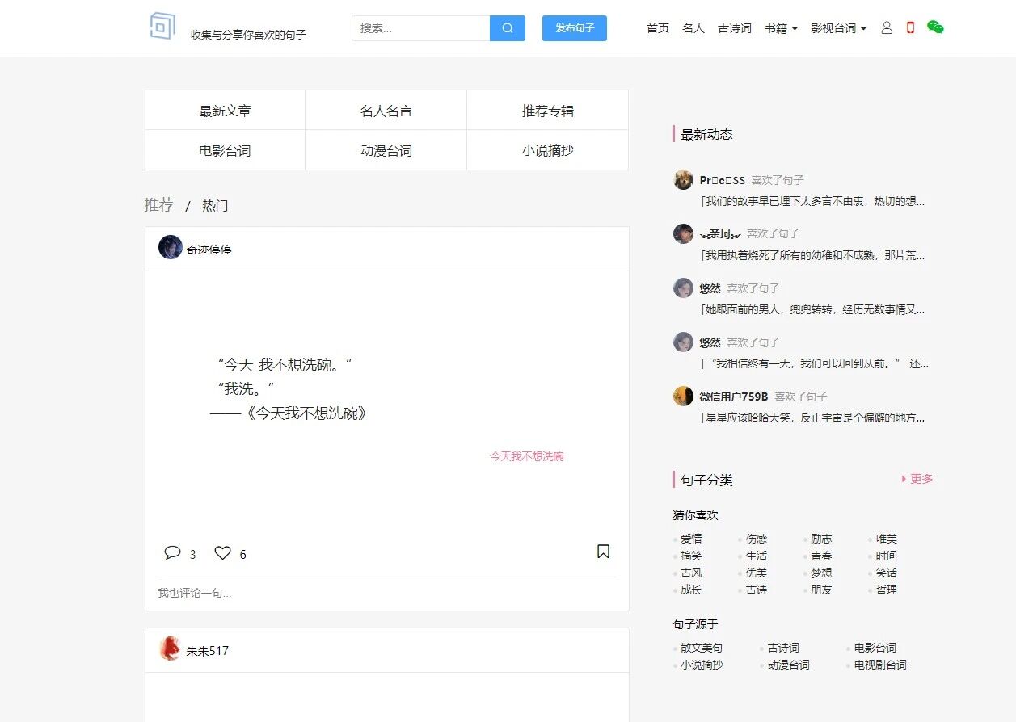Click 朱朱517's avatar thumbnail
The height and width of the screenshot is (722, 1016).
(170, 649)
